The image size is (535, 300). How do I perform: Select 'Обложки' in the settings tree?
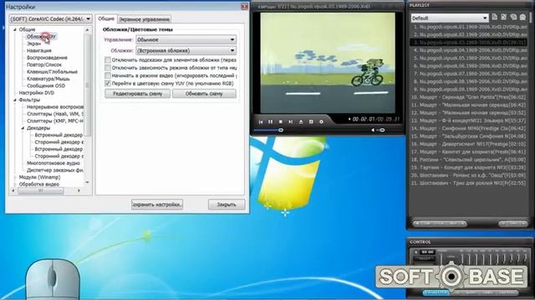coord(41,37)
